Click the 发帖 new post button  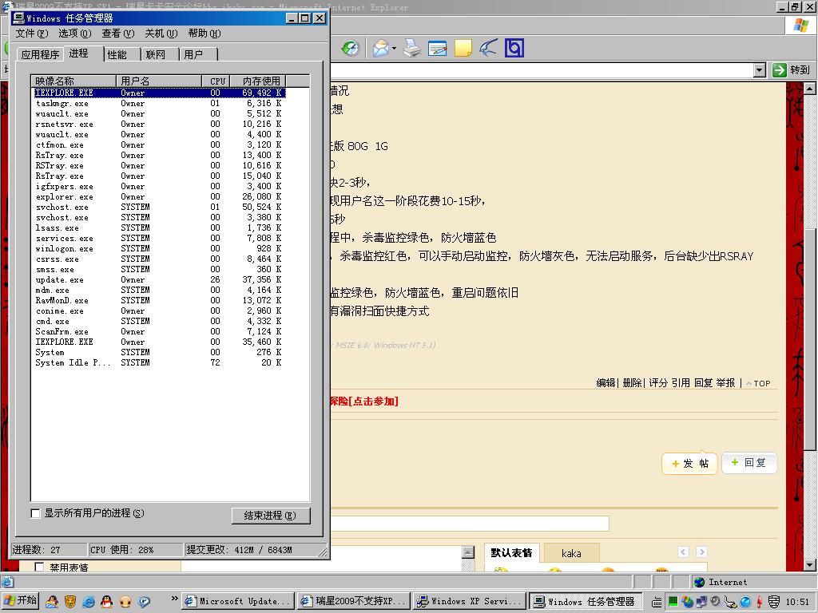pyautogui.click(x=689, y=464)
